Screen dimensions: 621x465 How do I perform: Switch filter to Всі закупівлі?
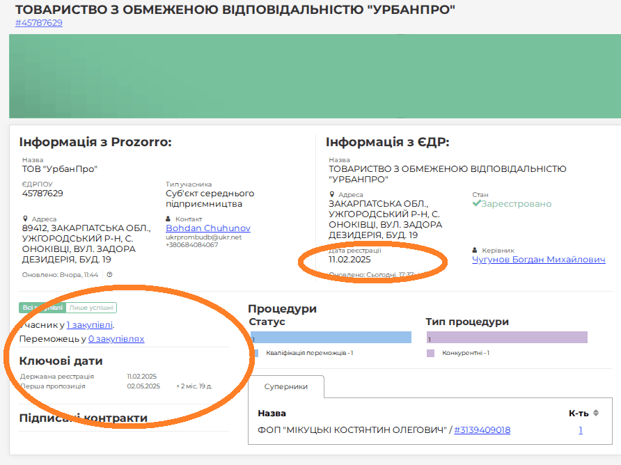tap(42, 308)
